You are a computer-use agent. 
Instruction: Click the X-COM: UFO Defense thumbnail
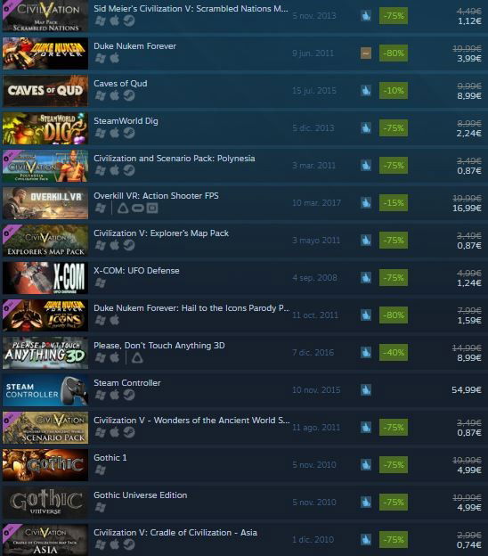45,278
